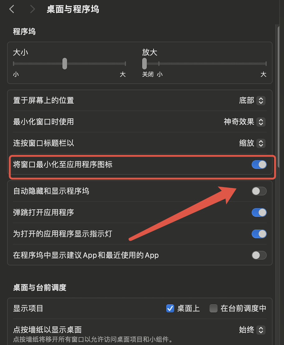Enable 在程序坞中显示建议App和最近使用的App switch
The height and width of the screenshot is (345, 284).
click(x=259, y=255)
